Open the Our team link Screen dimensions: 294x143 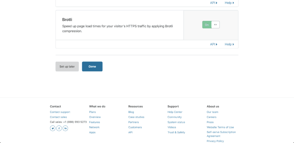click(x=213, y=112)
